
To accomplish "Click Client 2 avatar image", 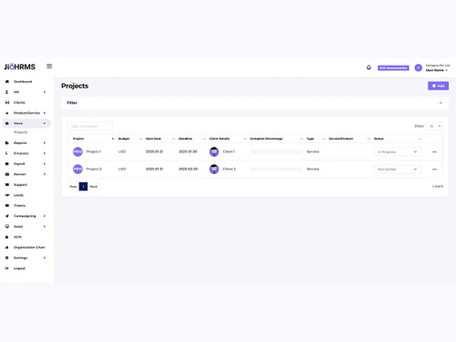I will 214,169.
